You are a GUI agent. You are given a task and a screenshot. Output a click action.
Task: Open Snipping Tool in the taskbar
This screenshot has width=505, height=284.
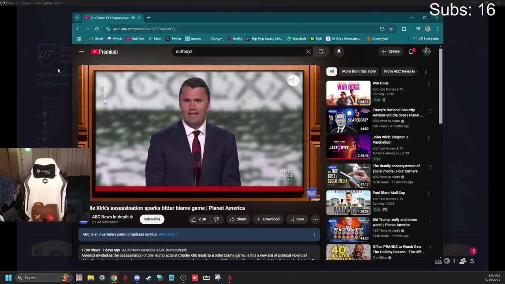click(x=218, y=278)
